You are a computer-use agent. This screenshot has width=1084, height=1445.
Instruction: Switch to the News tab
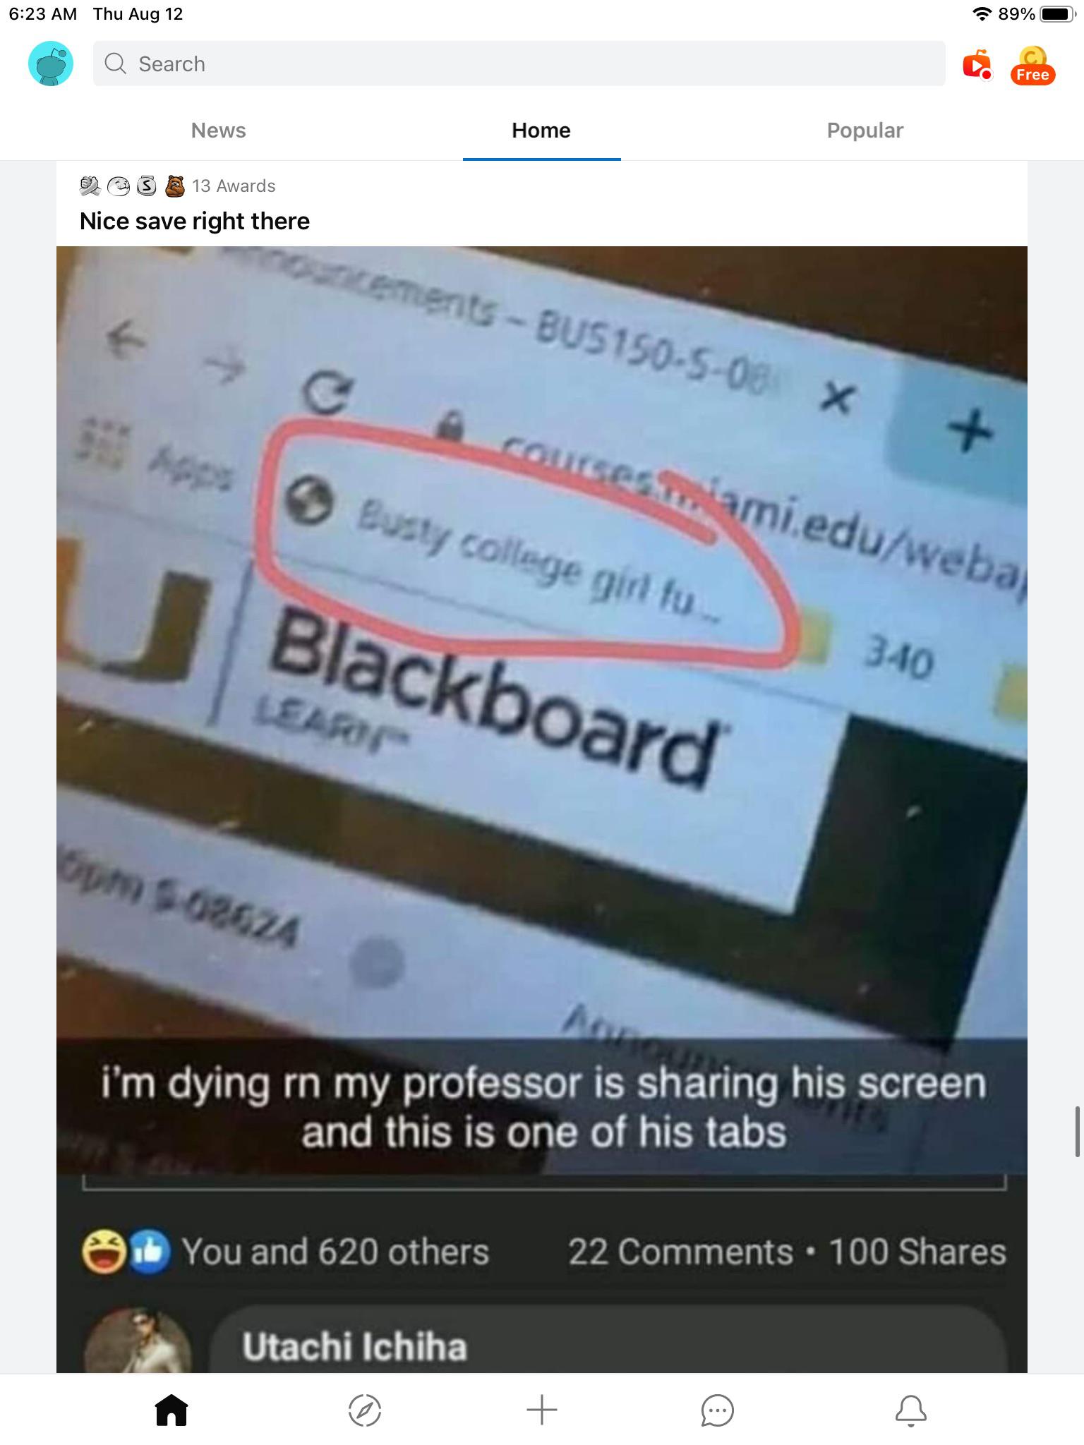[x=219, y=131]
